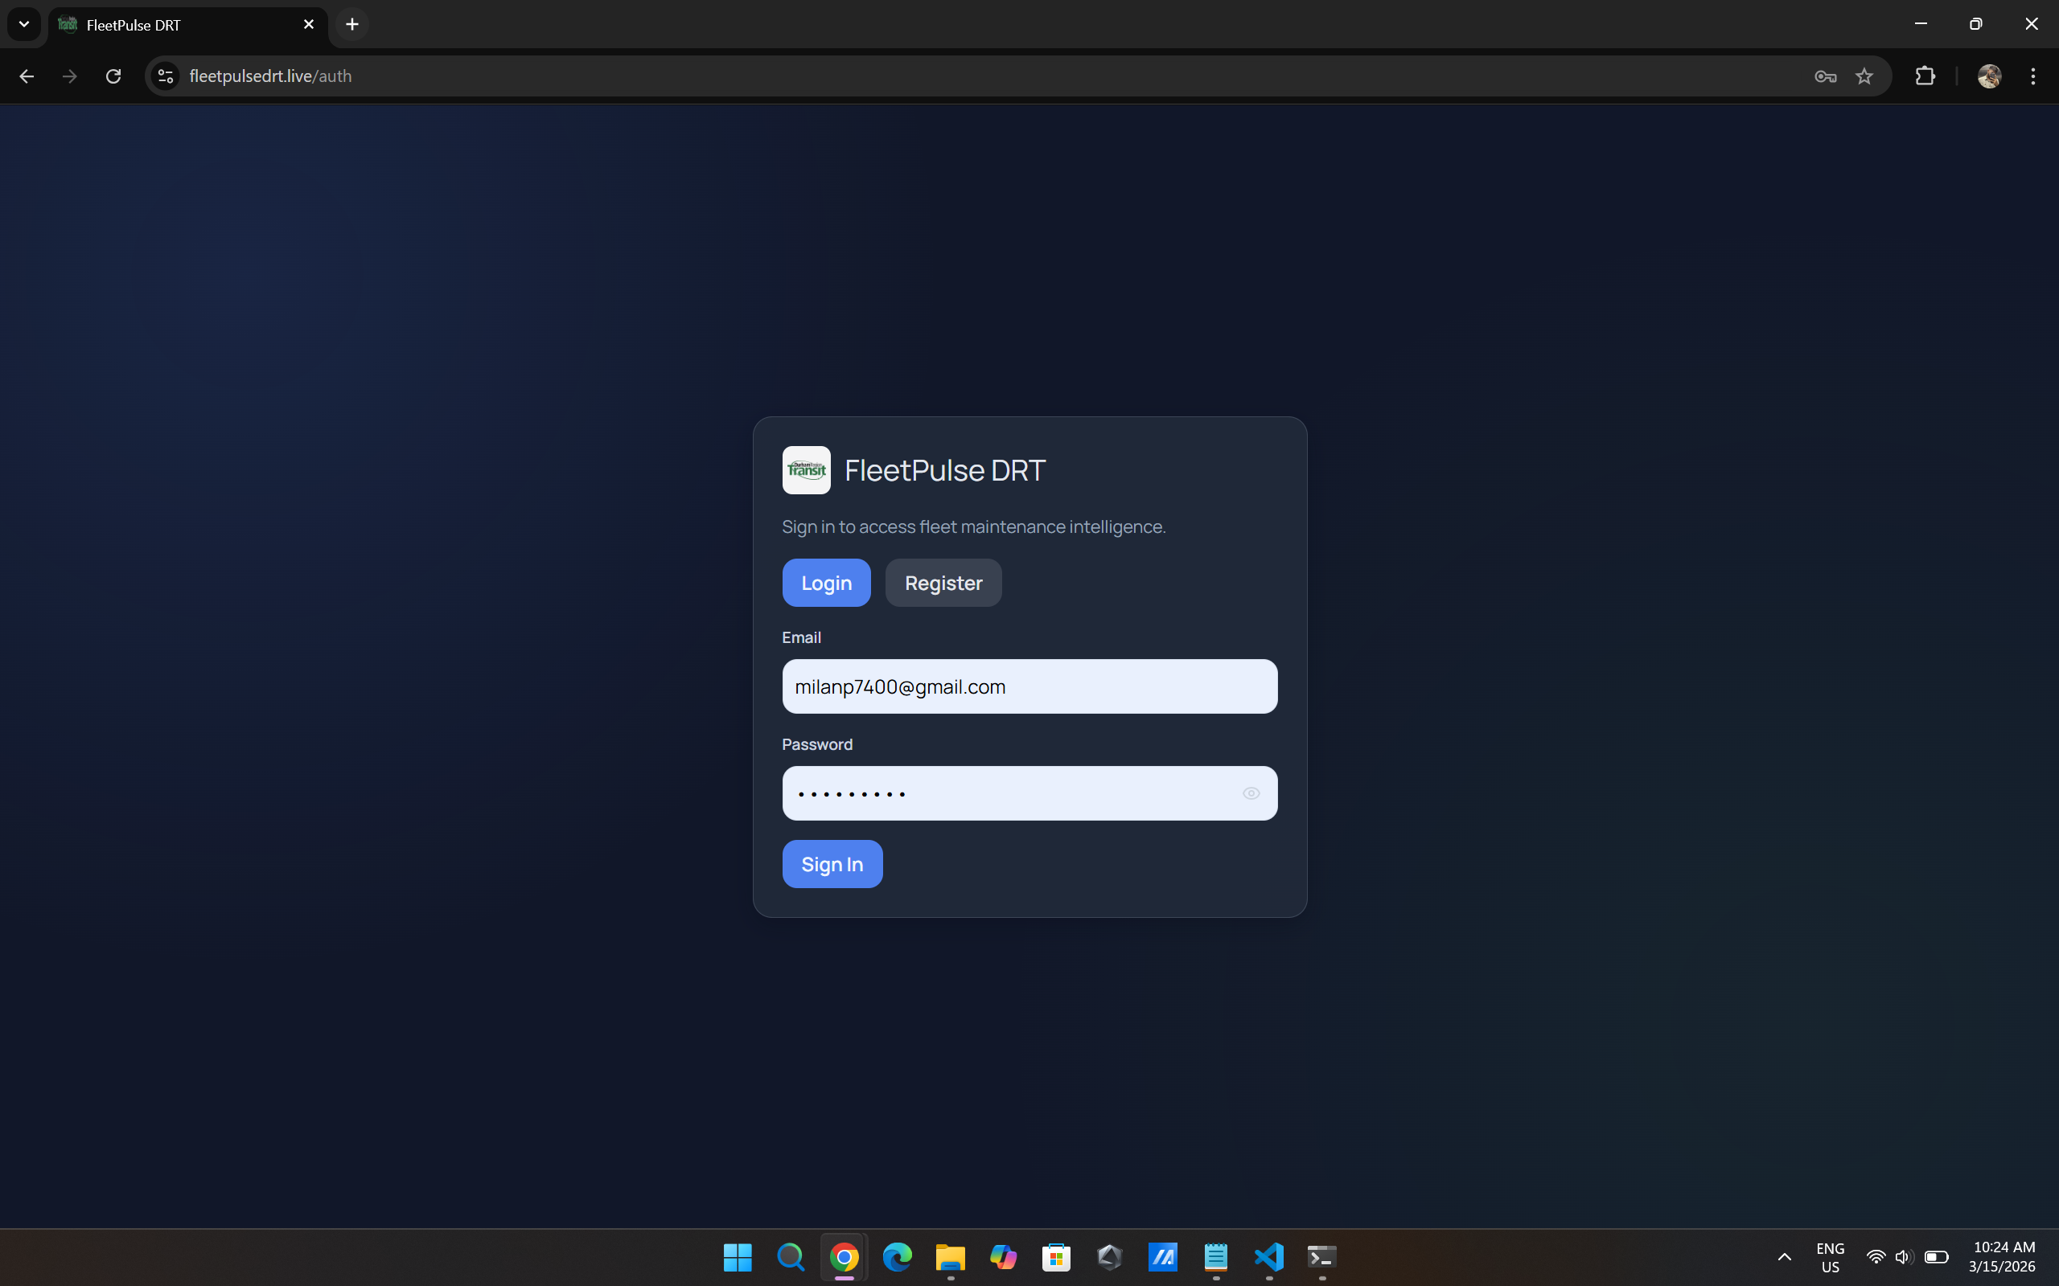2059x1286 pixels.
Task: Click the Sign In button
Action: coord(832,864)
